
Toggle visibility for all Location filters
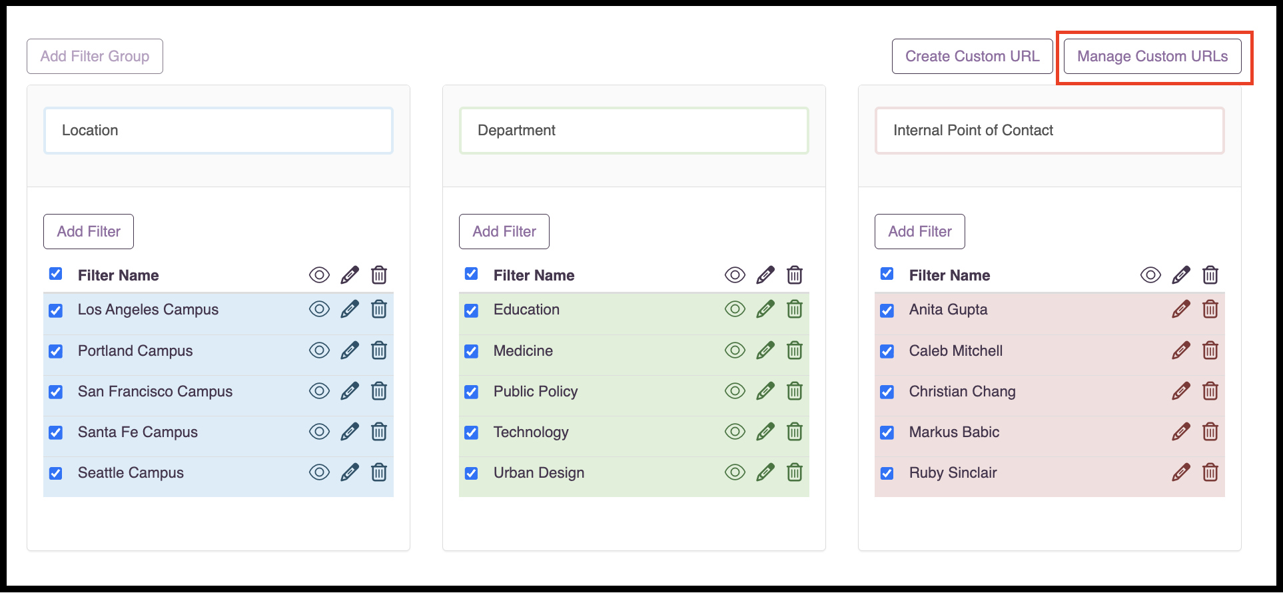tap(319, 275)
